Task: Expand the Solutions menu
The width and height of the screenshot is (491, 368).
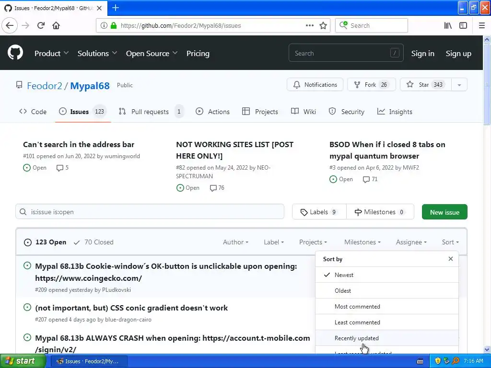Action: point(97,54)
